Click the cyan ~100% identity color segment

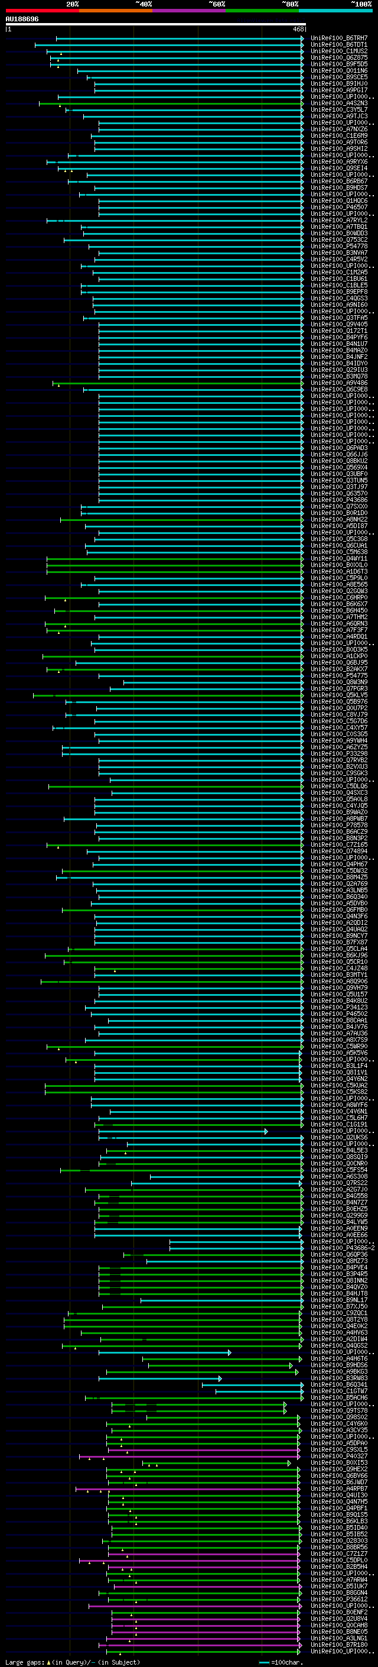pyautogui.click(x=335, y=11)
